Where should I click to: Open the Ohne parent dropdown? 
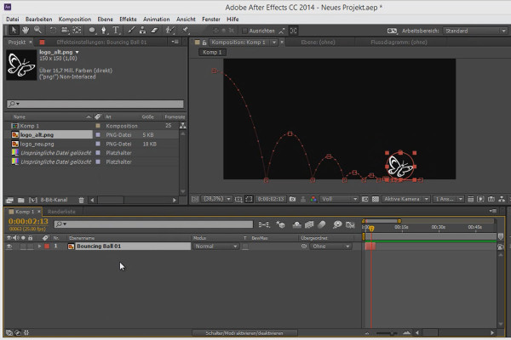point(330,246)
